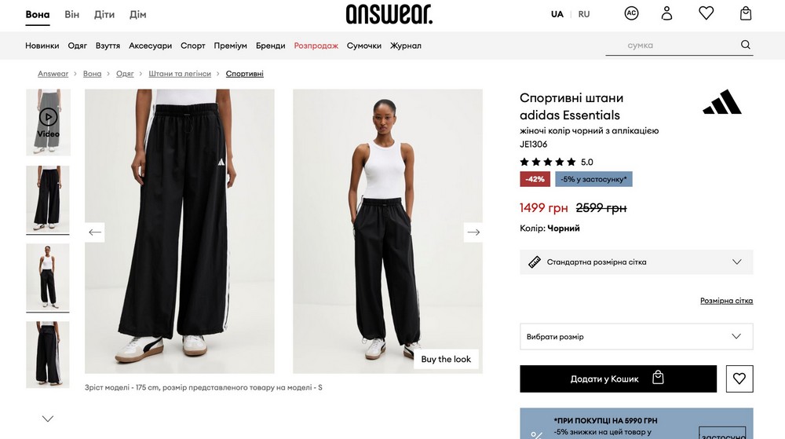
Task: Click the search magnifier icon
Action: (x=746, y=45)
